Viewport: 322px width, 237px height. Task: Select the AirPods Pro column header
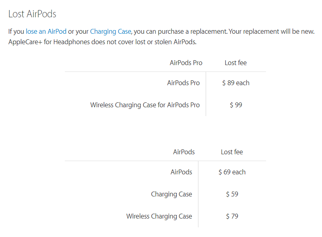coord(186,63)
